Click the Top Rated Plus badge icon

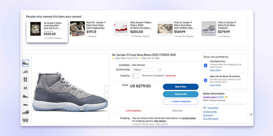(x=206, y=66)
